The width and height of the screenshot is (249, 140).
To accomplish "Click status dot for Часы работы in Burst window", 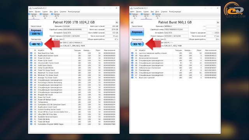I will 132,56.
